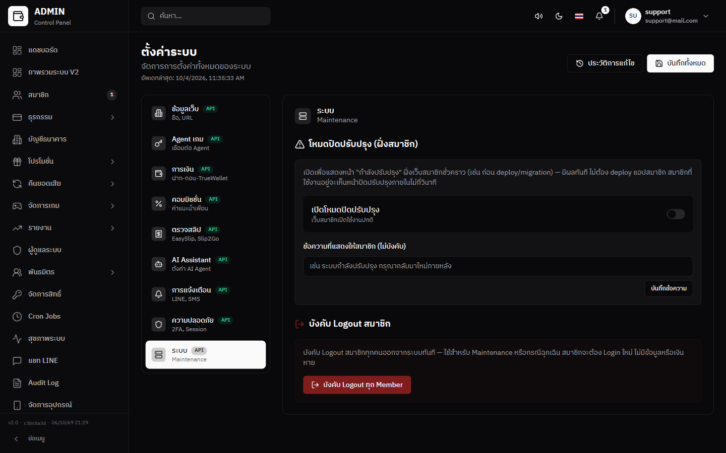Image resolution: width=726 pixels, height=453 pixels.
Task: Click the การแจ้งเตือน bell icon in settings list
Action: point(158,294)
